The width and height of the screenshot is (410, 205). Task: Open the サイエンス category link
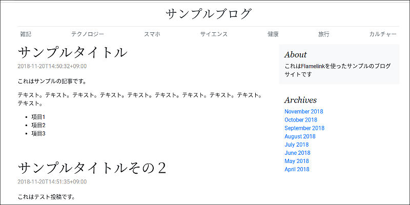pos(214,34)
